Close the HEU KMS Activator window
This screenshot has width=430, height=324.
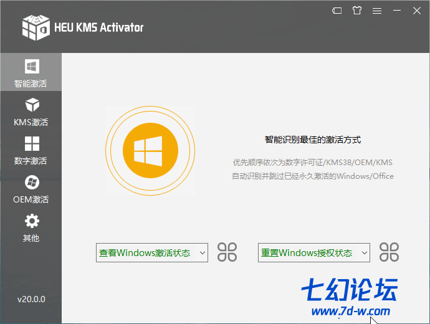(x=417, y=11)
